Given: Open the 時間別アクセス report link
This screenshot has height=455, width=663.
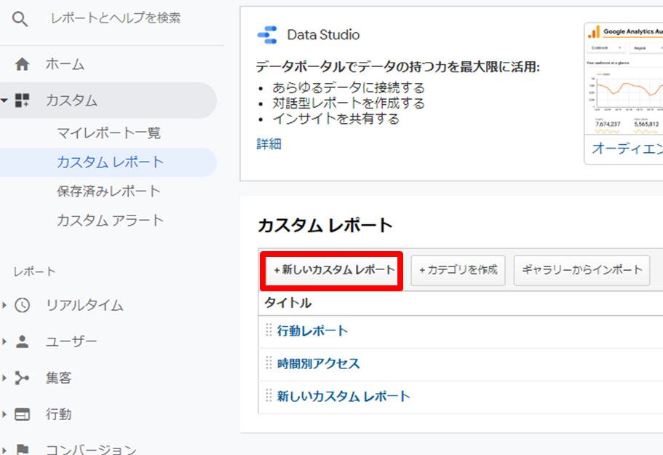Looking at the screenshot, I should tap(318, 363).
